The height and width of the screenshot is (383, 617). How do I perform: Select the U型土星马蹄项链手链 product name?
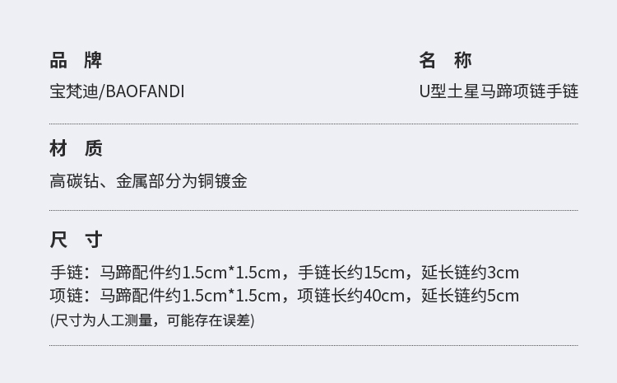[499, 91]
